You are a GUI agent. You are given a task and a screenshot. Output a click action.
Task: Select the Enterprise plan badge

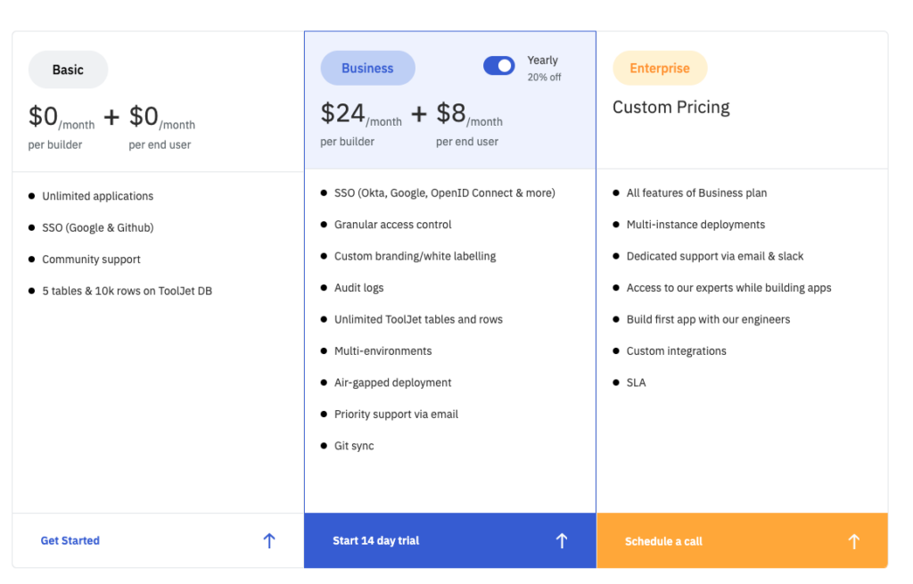[x=660, y=69]
